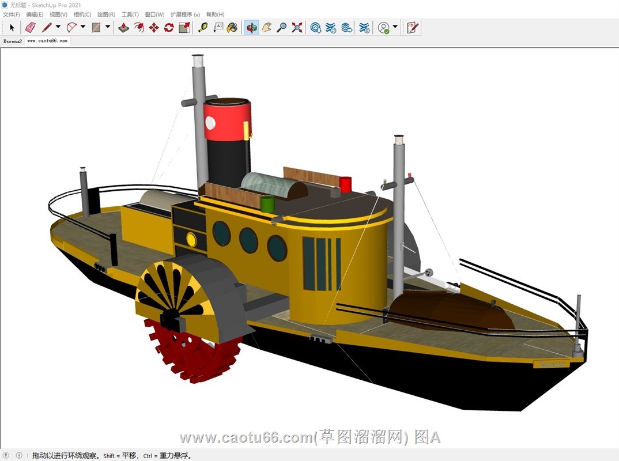The image size is (619, 461).
Task: Open the account sign-in dropdown arrow
Action: pos(395,27)
